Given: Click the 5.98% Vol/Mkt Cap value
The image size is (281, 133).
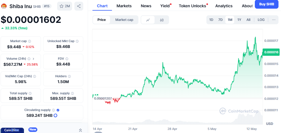Looking at the screenshot, I should (x=21, y=82).
